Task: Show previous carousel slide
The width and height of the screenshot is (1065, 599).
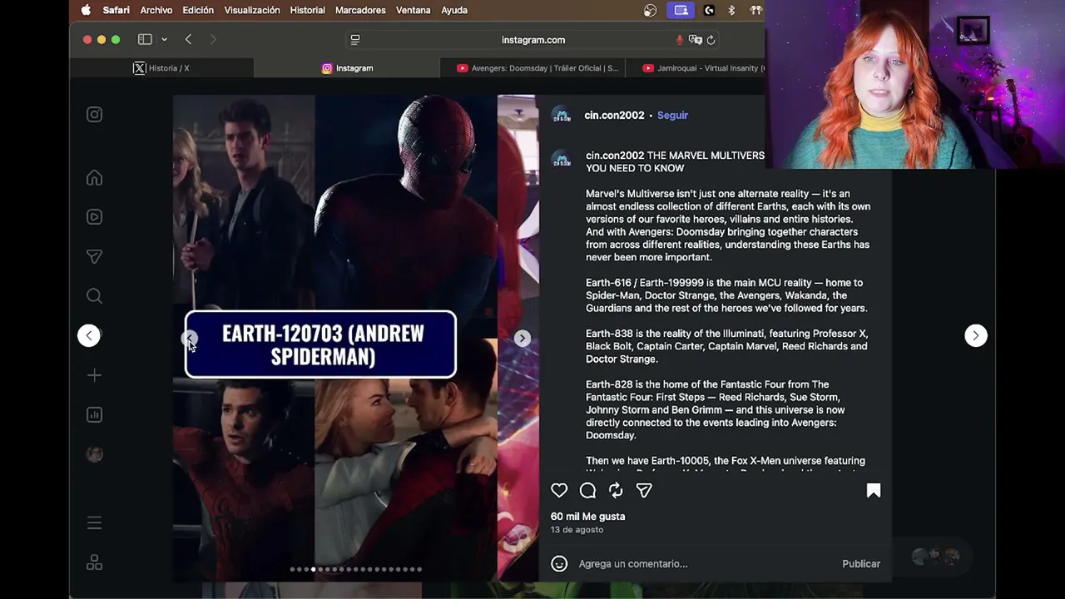Action: [190, 338]
